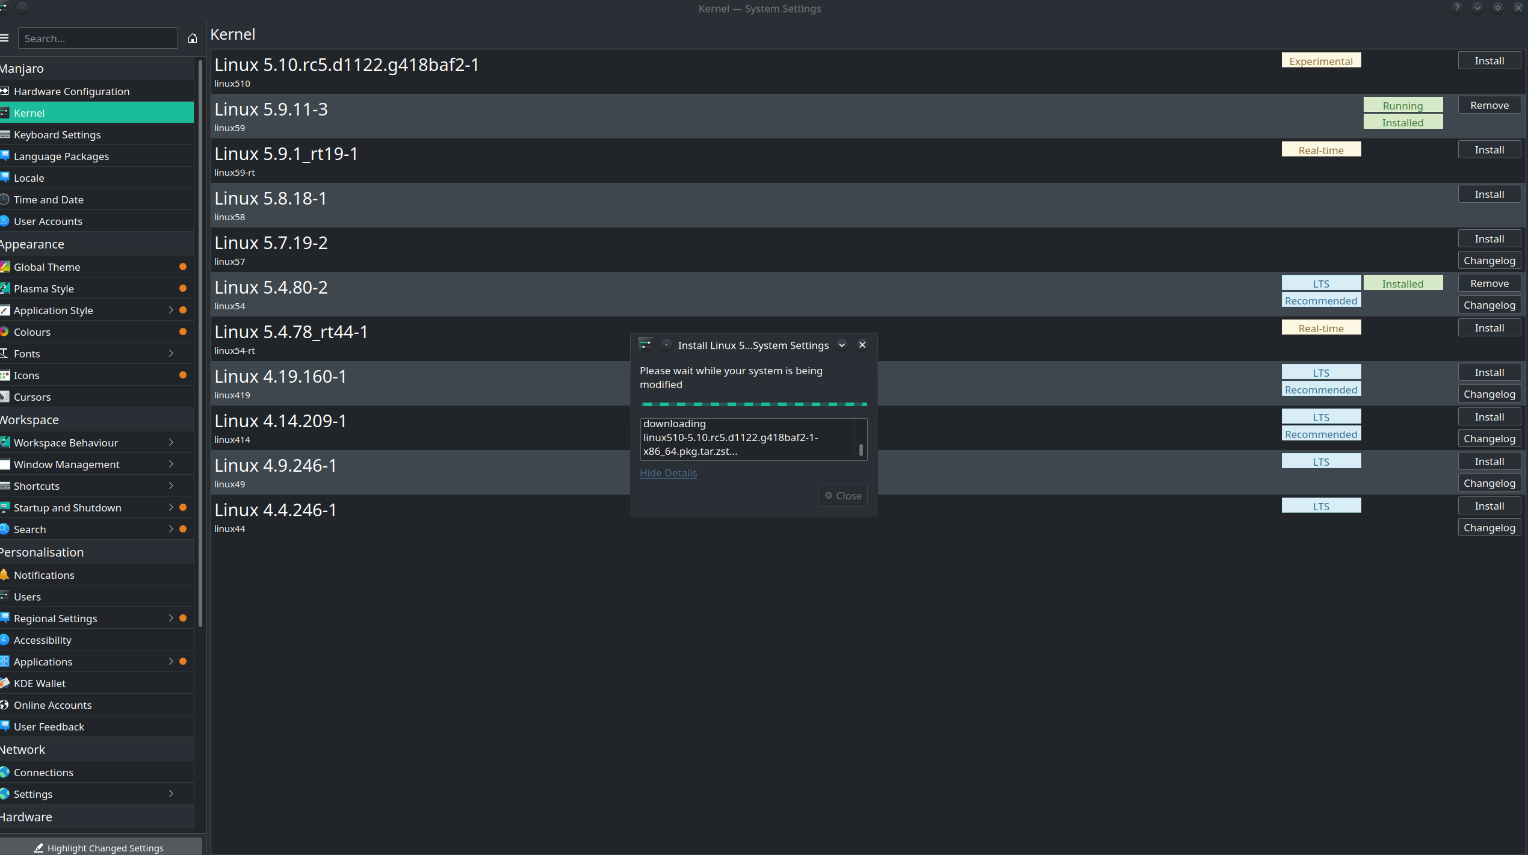Click the downloading details text box
The height and width of the screenshot is (855, 1528).
pyautogui.click(x=747, y=439)
